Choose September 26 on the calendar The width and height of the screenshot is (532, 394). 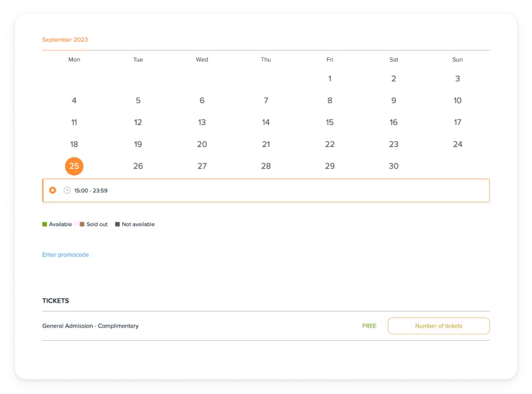[138, 166]
